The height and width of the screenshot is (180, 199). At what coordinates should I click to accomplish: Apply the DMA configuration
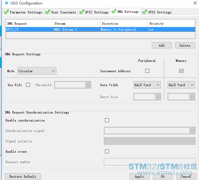click(139, 176)
